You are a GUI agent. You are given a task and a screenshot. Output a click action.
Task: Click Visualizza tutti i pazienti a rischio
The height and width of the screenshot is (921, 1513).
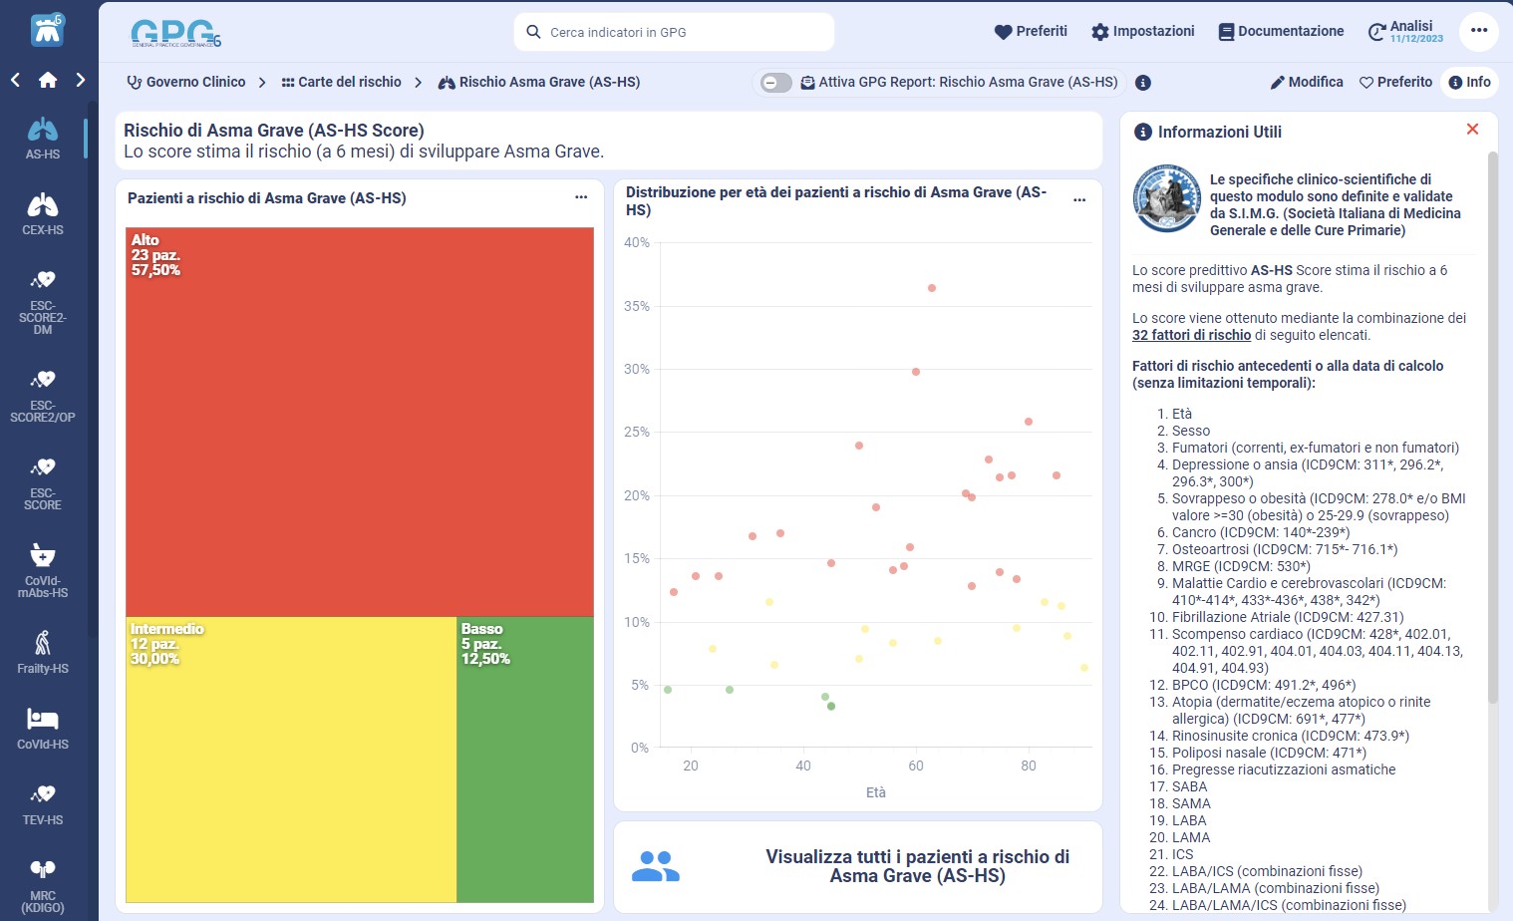pos(917,866)
